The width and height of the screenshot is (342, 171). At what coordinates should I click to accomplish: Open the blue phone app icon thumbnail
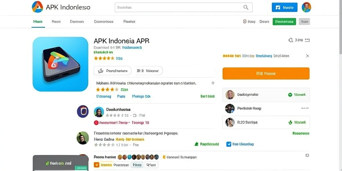click(60, 64)
